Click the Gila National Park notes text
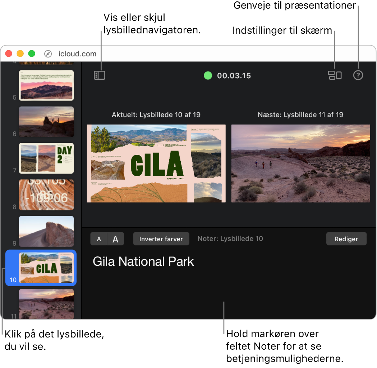Screen dimensions: 377x368 point(143,262)
